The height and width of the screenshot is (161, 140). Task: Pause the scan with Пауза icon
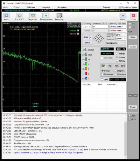(123, 17)
